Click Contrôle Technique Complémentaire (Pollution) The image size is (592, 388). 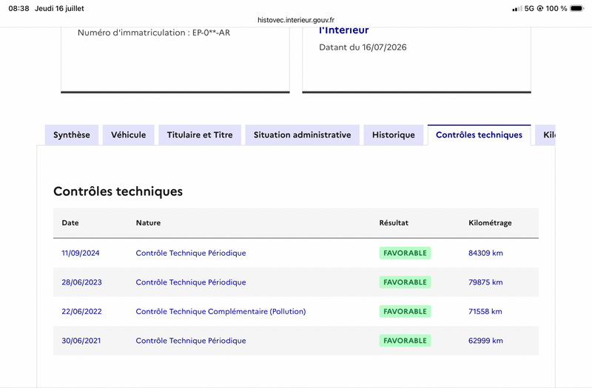click(x=221, y=311)
